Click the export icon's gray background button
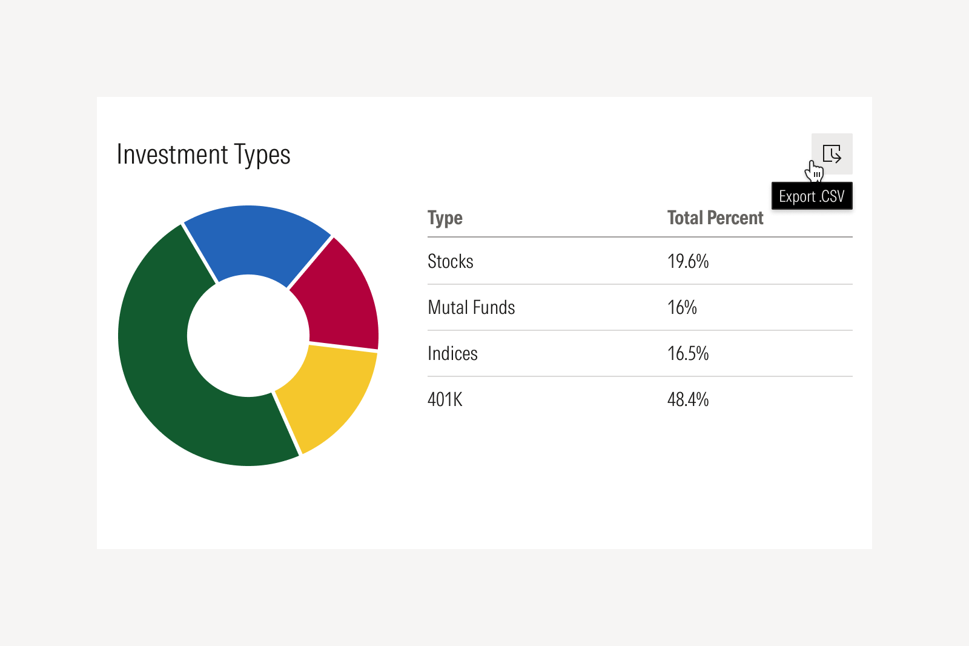The width and height of the screenshot is (969, 646). pos(833,153)
